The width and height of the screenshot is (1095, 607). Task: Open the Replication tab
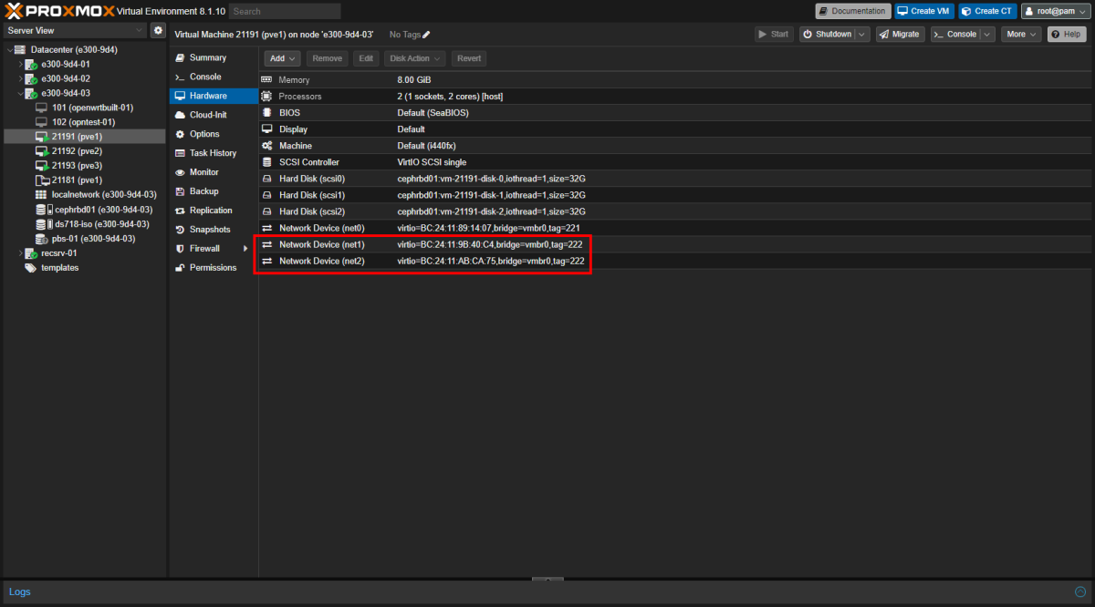214,211
